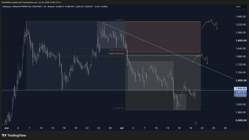249x140 pixels.
Task: Click the 1,640.00 price axis label
Action: 241,48
